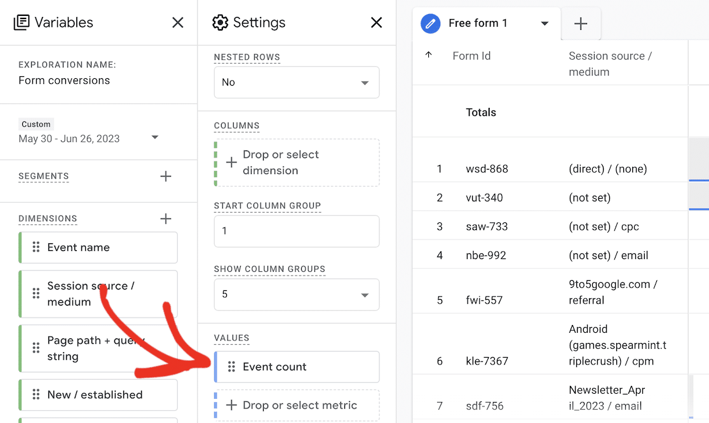
Task: Click the (direct) / (none) cell
Action: point(608,168)
